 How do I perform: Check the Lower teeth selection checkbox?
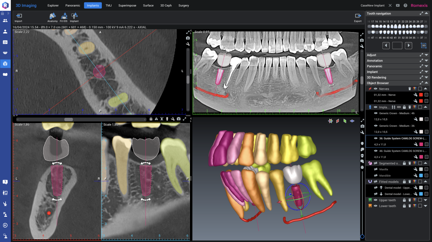tap(420, 206)
